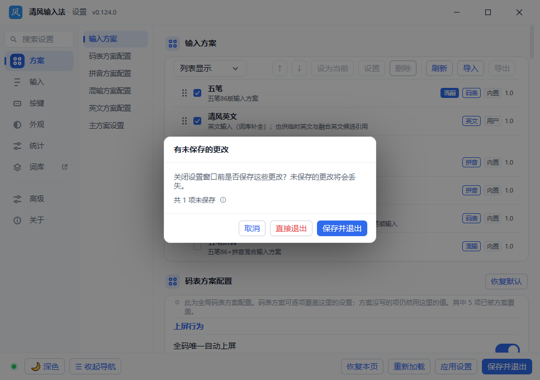Select 英文方案配置 in sub-navigation

point(110,108)
